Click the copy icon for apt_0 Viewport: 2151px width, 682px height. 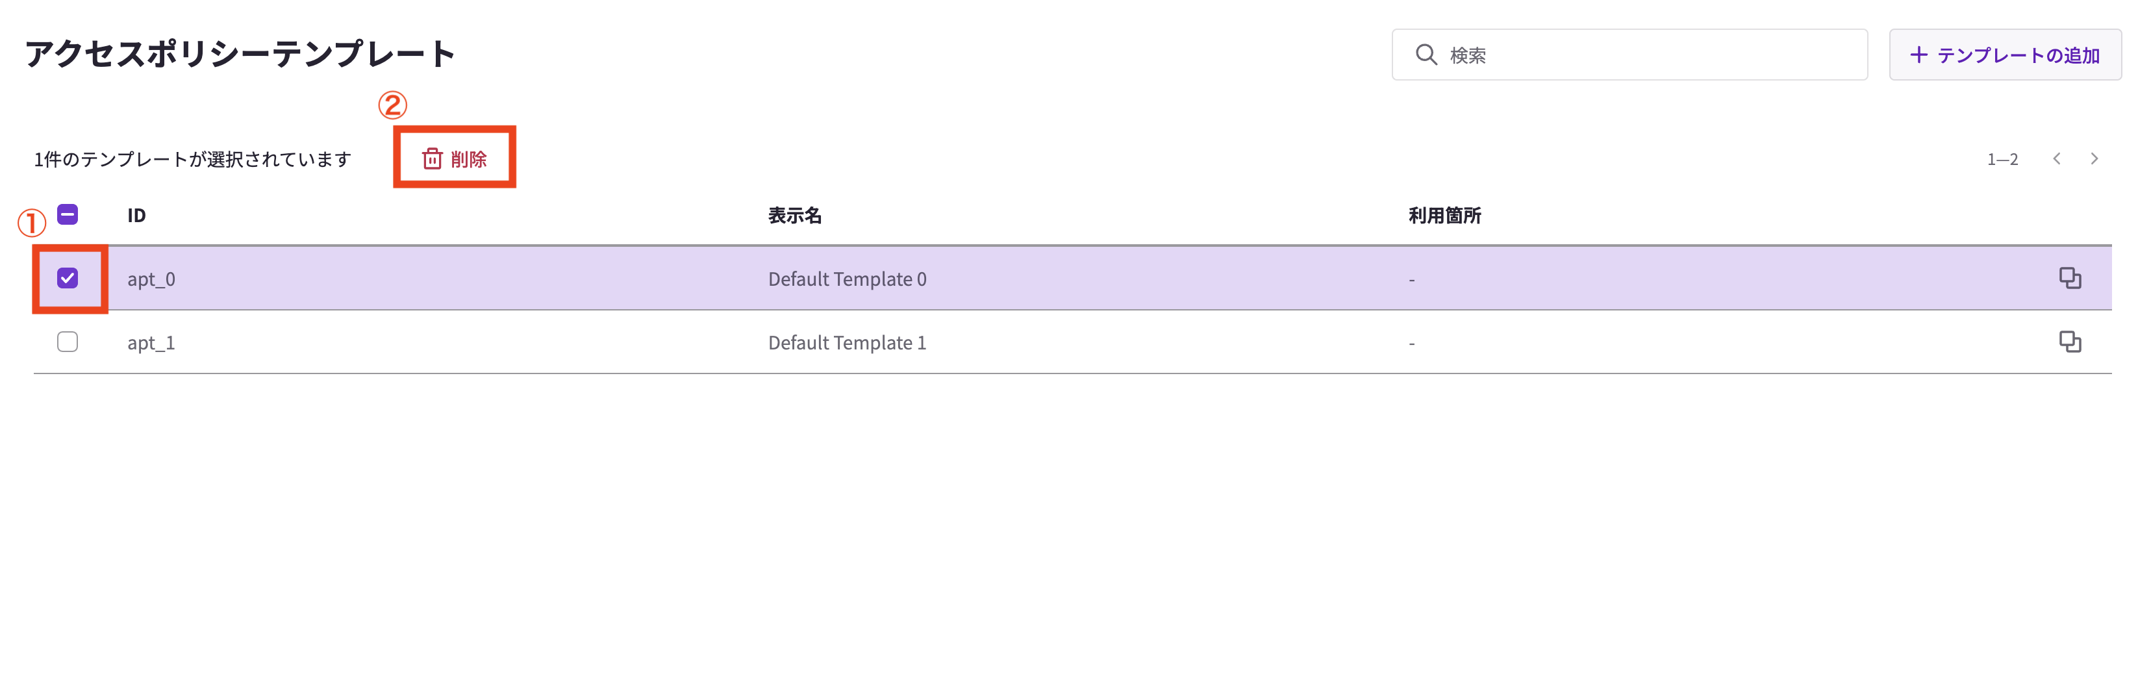[2069, 278]
